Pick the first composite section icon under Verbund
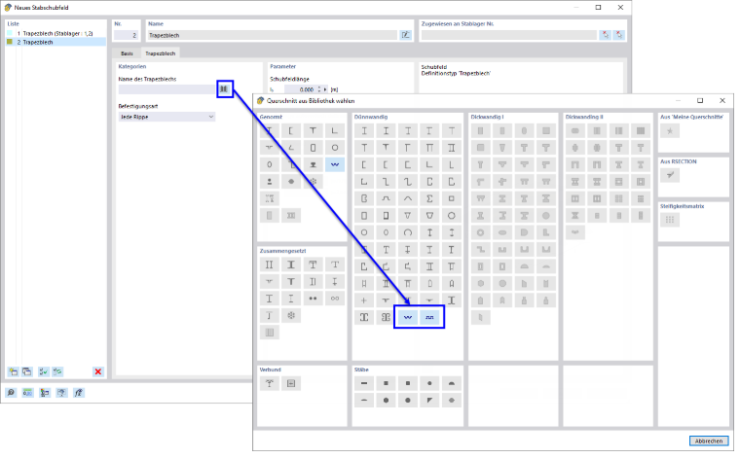740x458 pixels. click(x=270, y=383)
